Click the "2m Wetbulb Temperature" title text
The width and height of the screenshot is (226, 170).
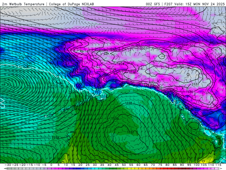(23, 4)
